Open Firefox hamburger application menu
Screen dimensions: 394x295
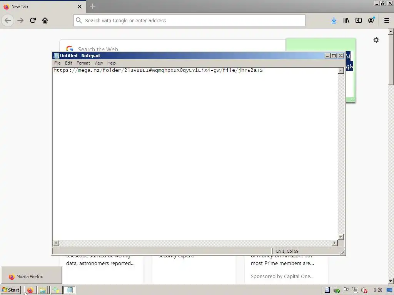[387, 20]
